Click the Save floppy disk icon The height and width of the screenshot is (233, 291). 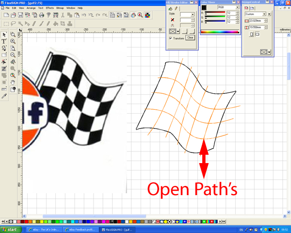pos(20,15)
